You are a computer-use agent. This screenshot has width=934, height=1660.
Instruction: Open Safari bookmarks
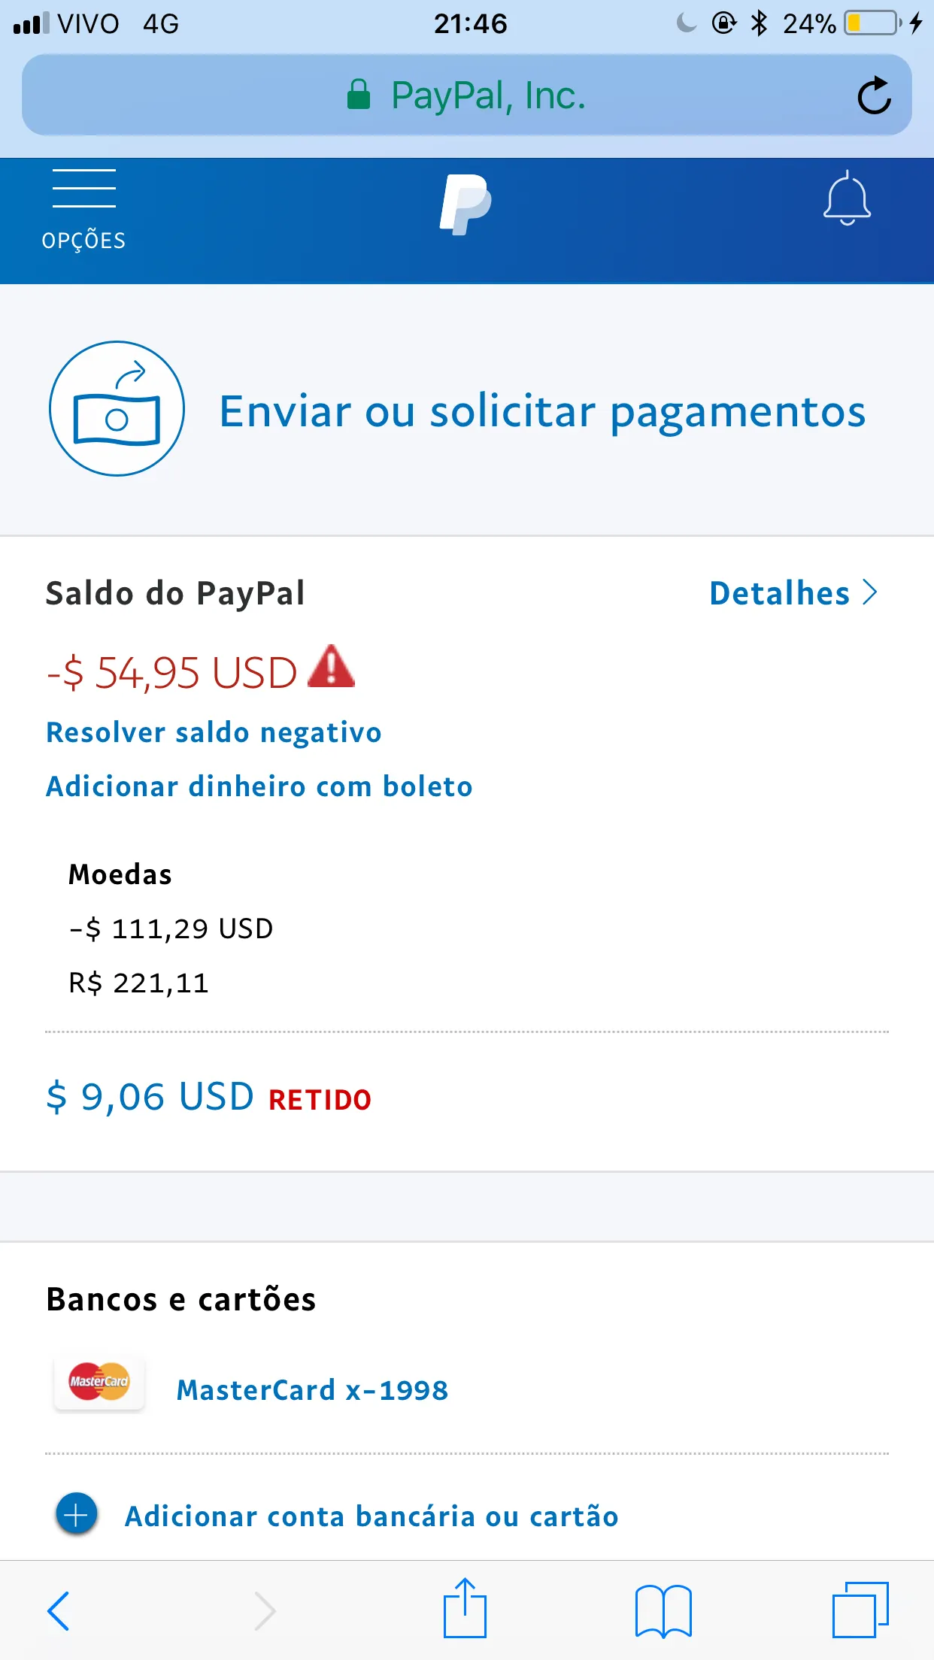pos(663,1610)
